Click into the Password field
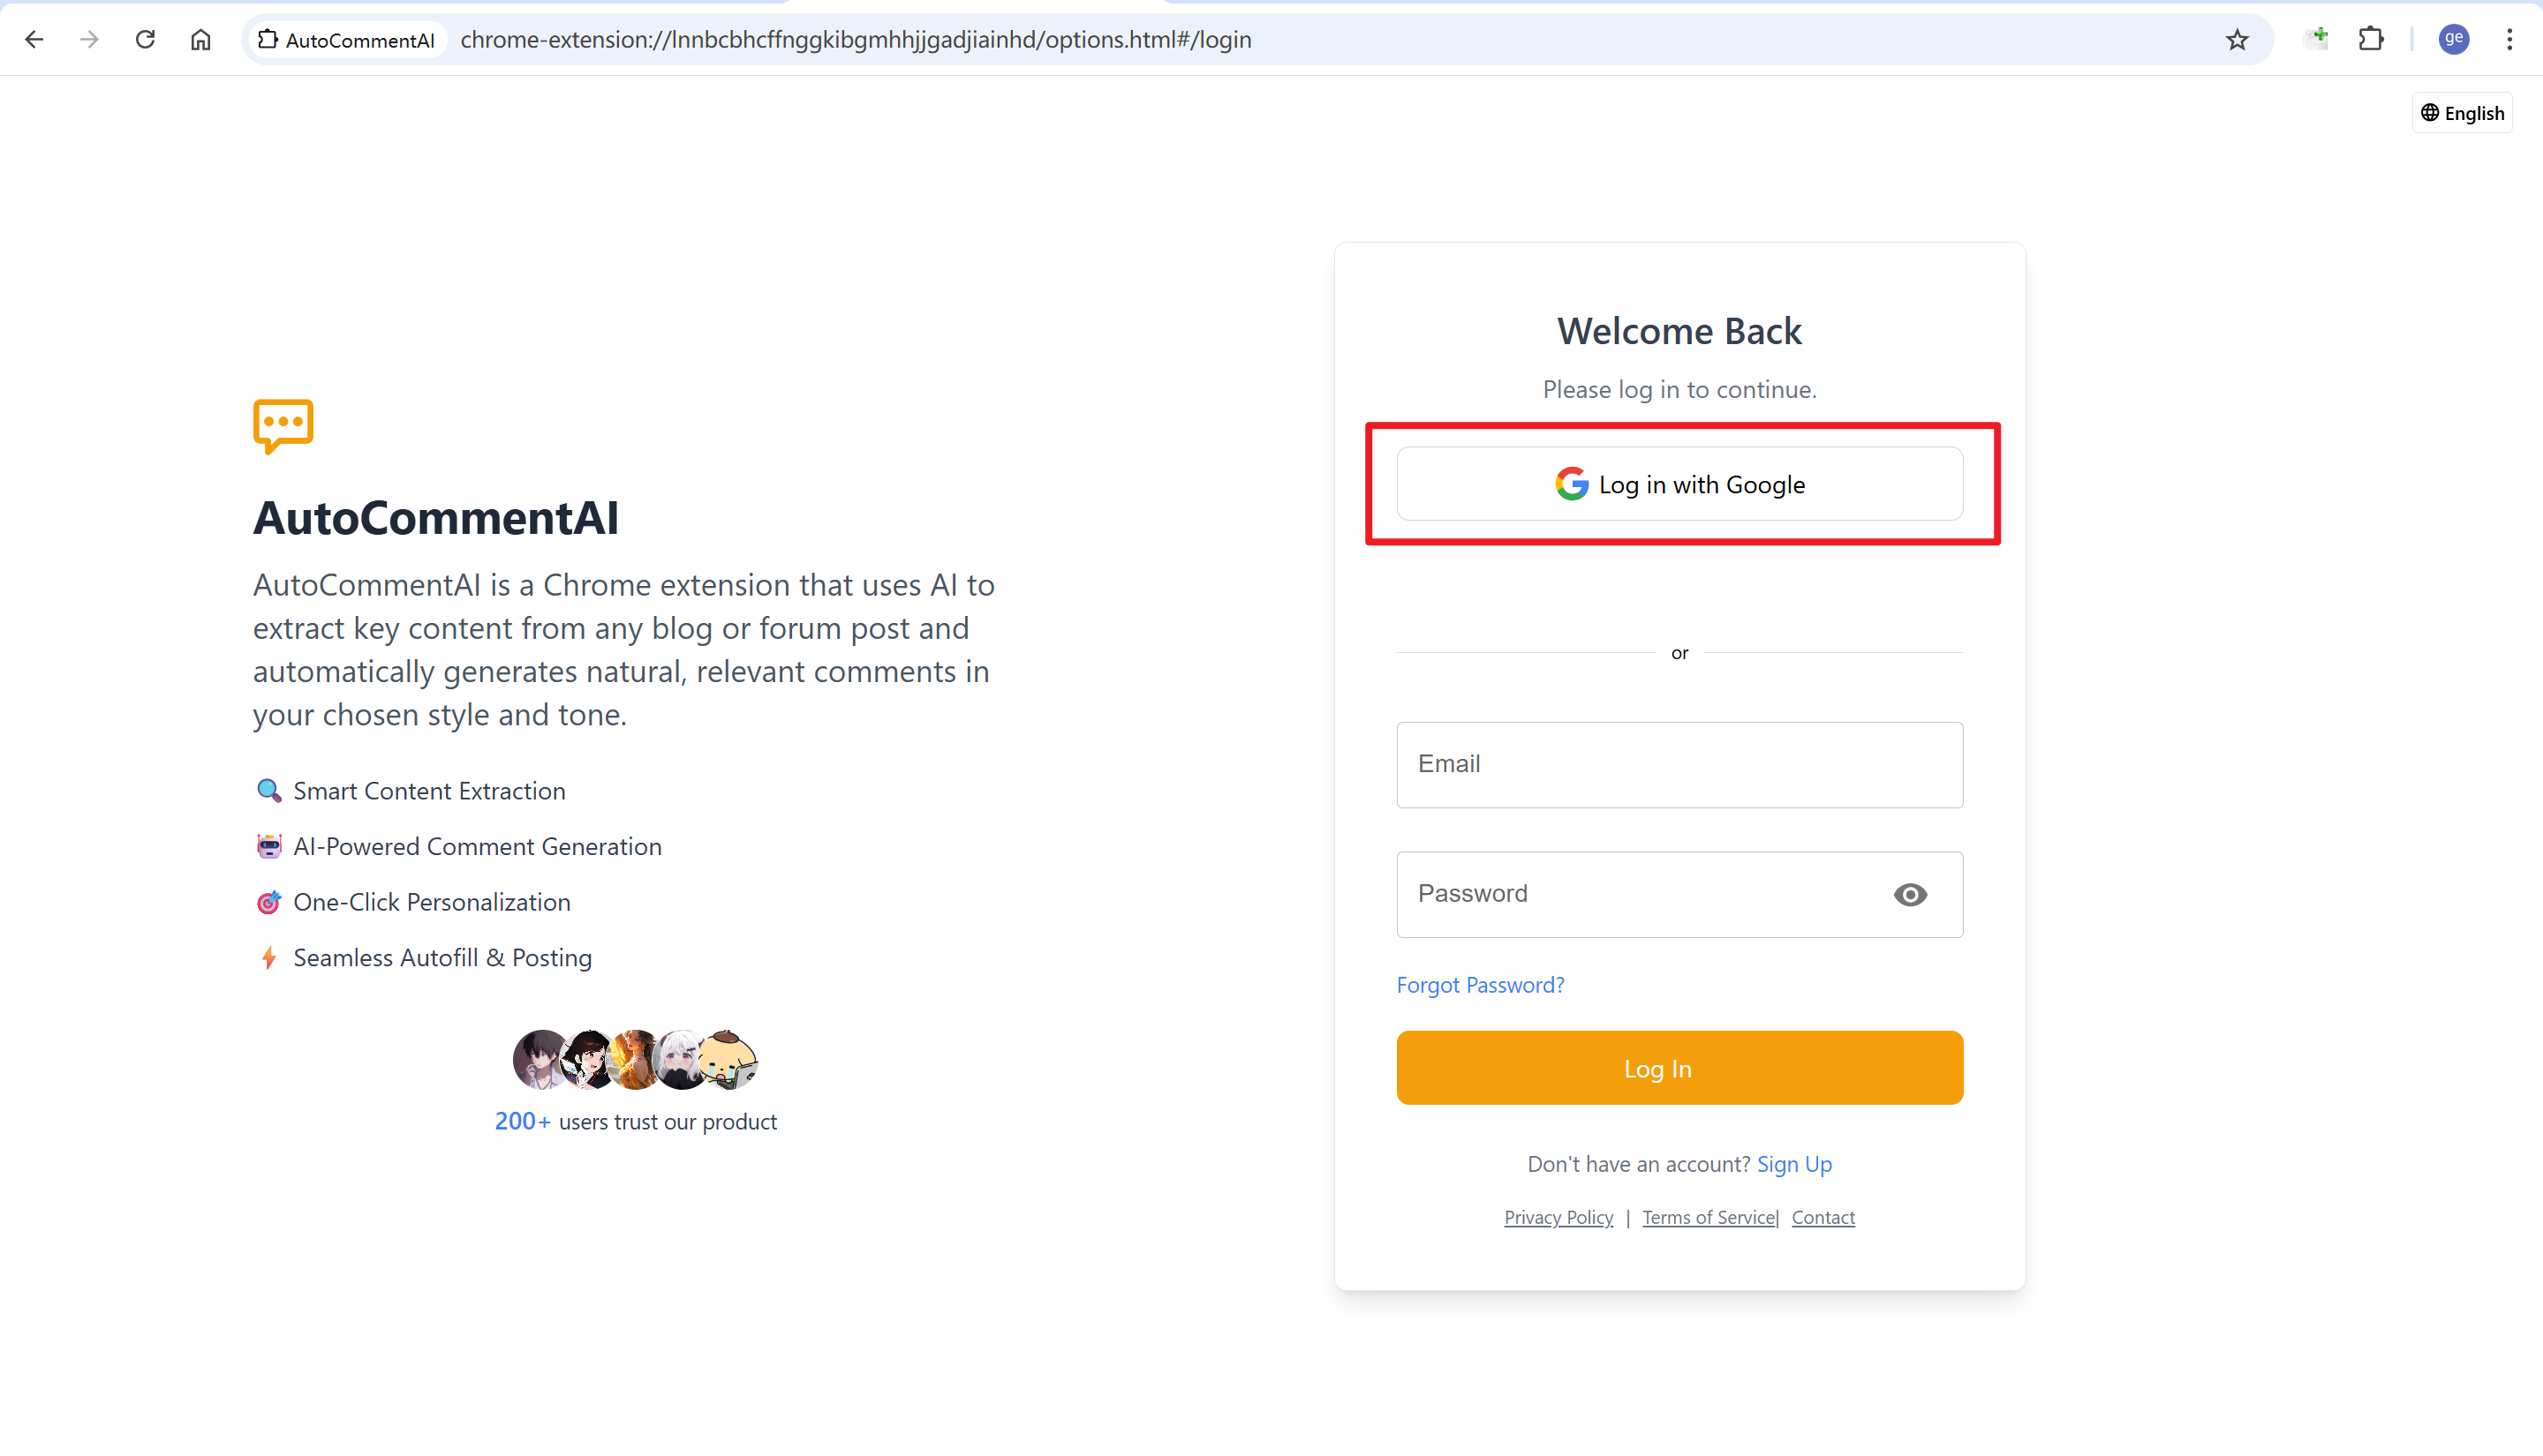The image size is (2543, 1456). (x=1641, y=894)
